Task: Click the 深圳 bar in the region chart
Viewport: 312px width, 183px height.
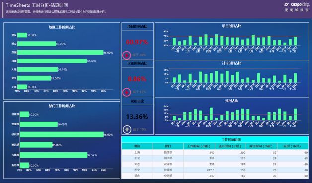Action: coord(61,52)
